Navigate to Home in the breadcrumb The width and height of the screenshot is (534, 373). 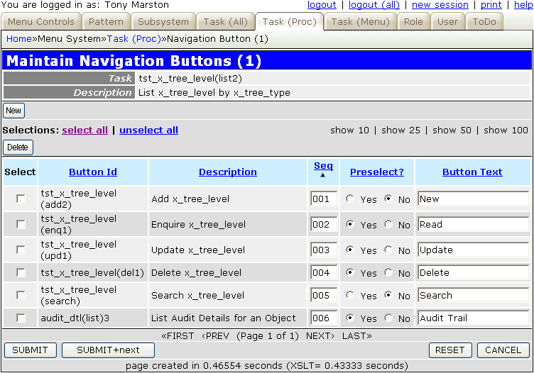pyautogui.click(x=18, y=38)
